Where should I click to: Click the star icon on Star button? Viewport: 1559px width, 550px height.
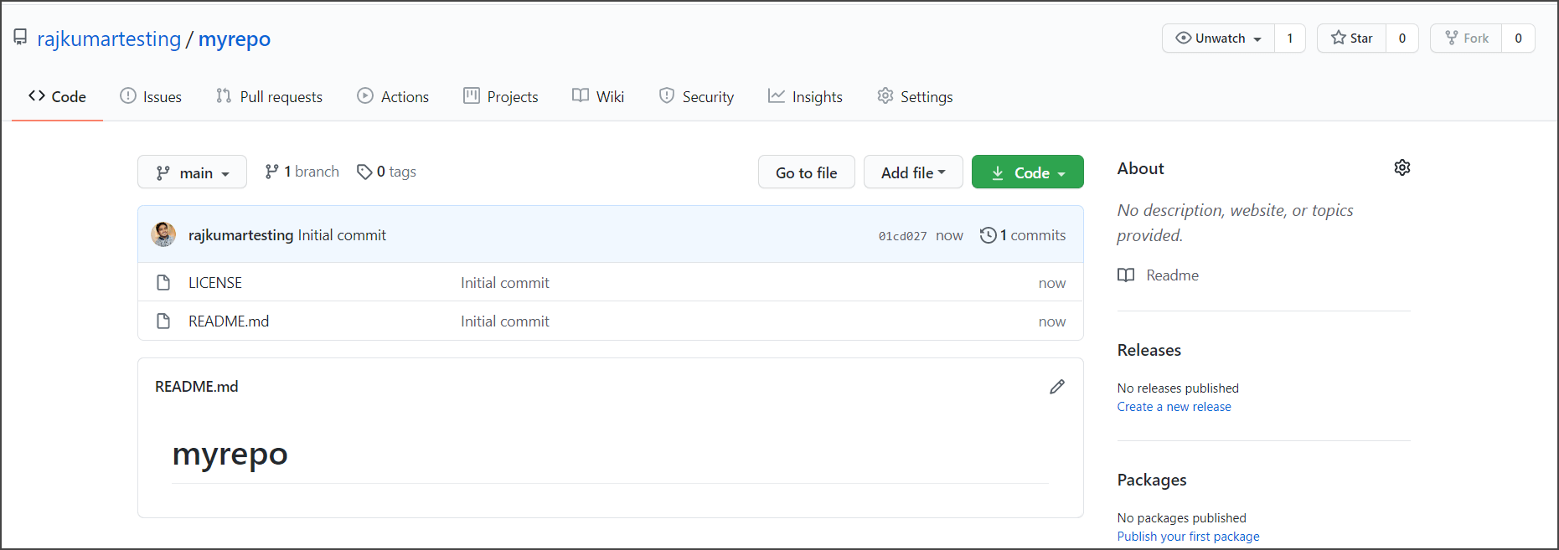coord(1339,38)
